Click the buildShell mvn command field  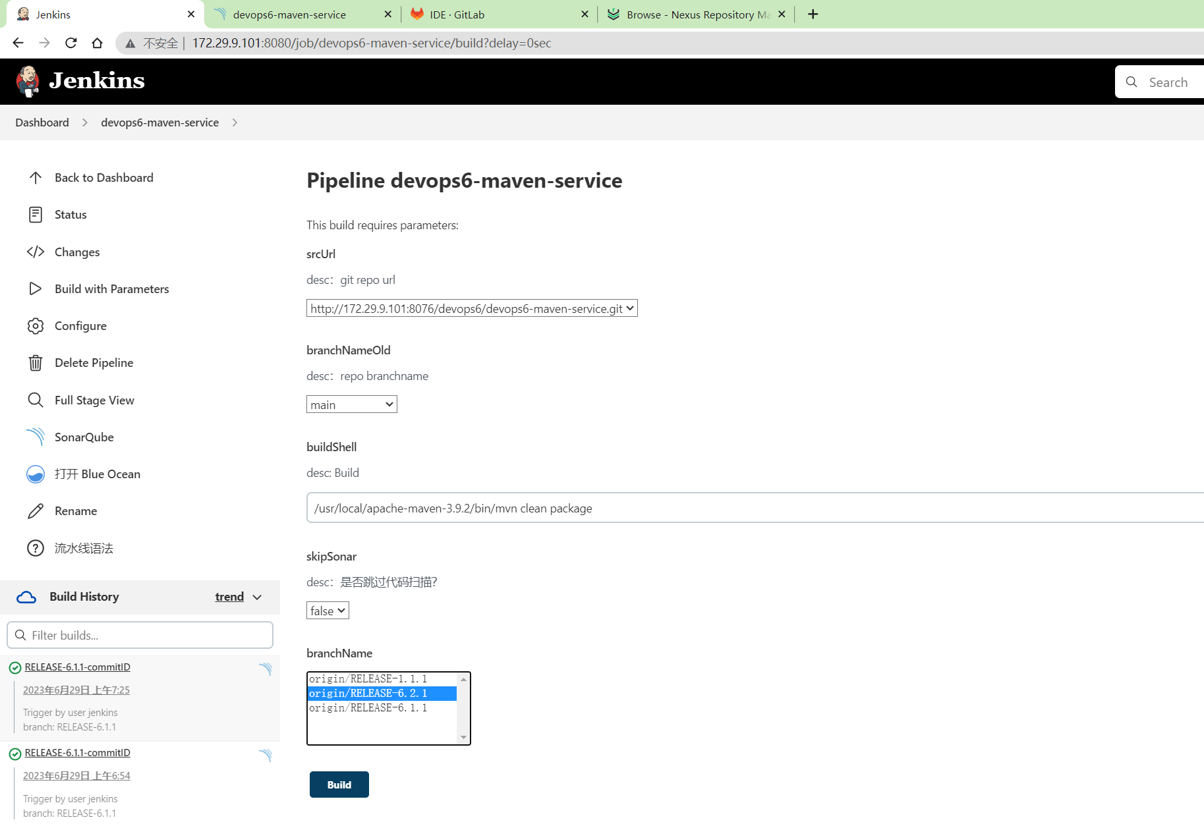coord(755,508)
